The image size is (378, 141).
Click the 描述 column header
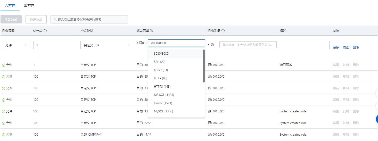click(x=283, y=31)
